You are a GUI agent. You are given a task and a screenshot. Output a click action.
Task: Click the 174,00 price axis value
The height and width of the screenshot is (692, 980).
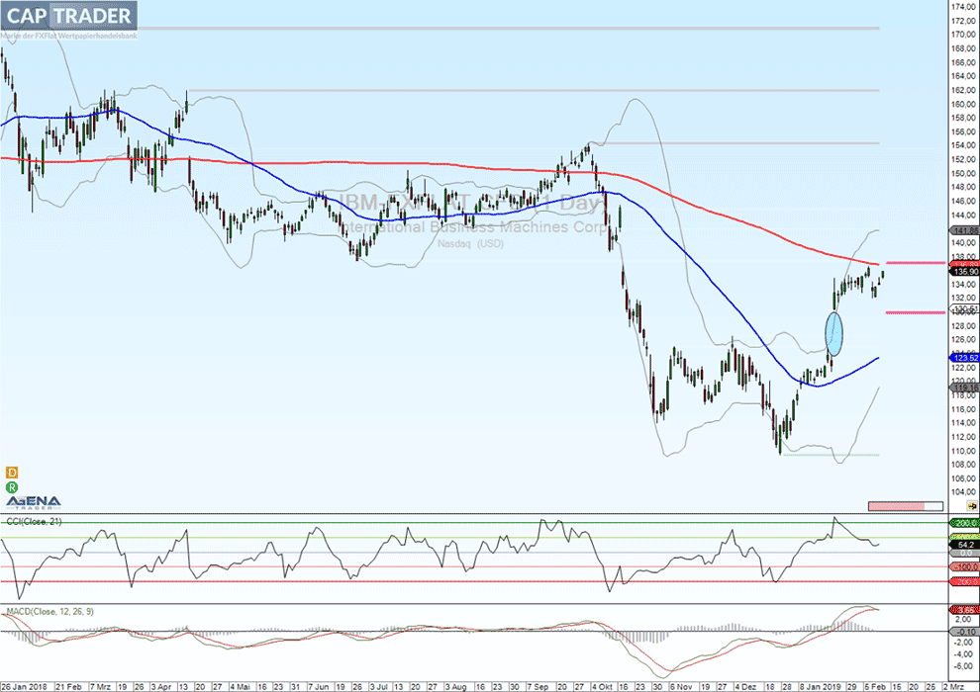point(963,7)
